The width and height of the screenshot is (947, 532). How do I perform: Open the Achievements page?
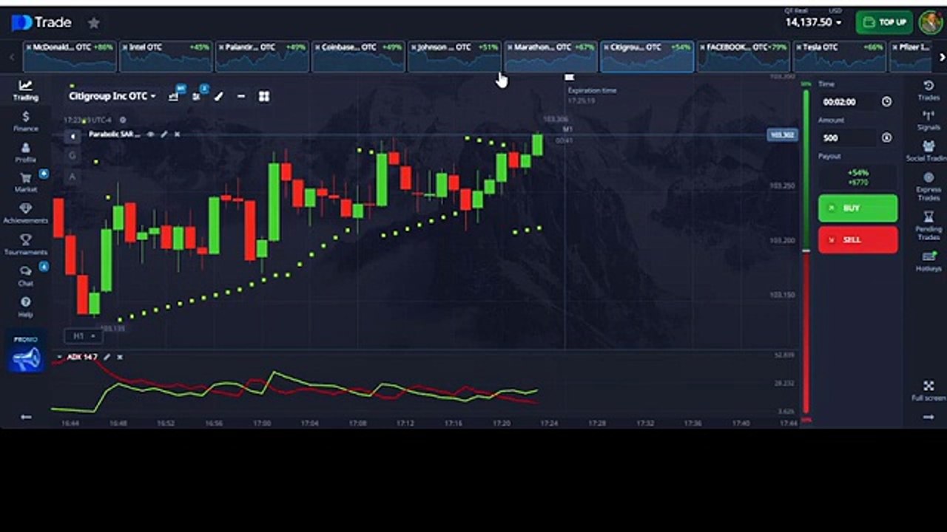pyautogui.click(x=25, y=214)
